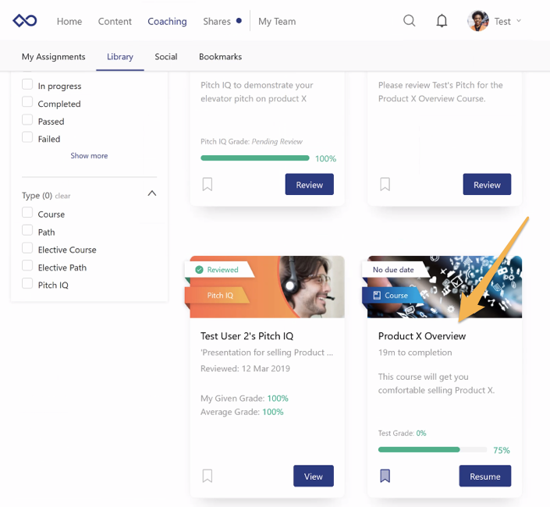Screen dimensions: 550x507
Task: Click the My Given Grade 100% text
Action: (244, 399)
